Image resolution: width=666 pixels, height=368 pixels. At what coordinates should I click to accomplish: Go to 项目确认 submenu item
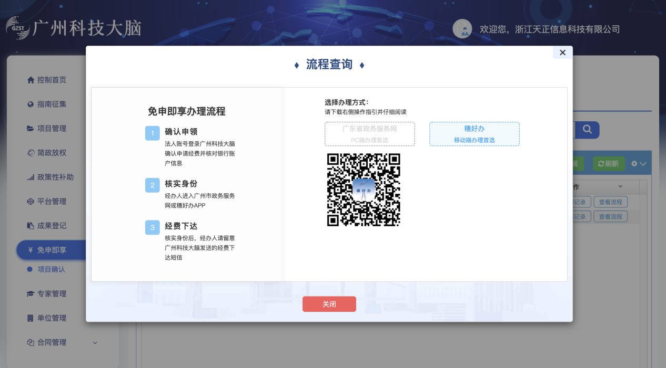51,269
